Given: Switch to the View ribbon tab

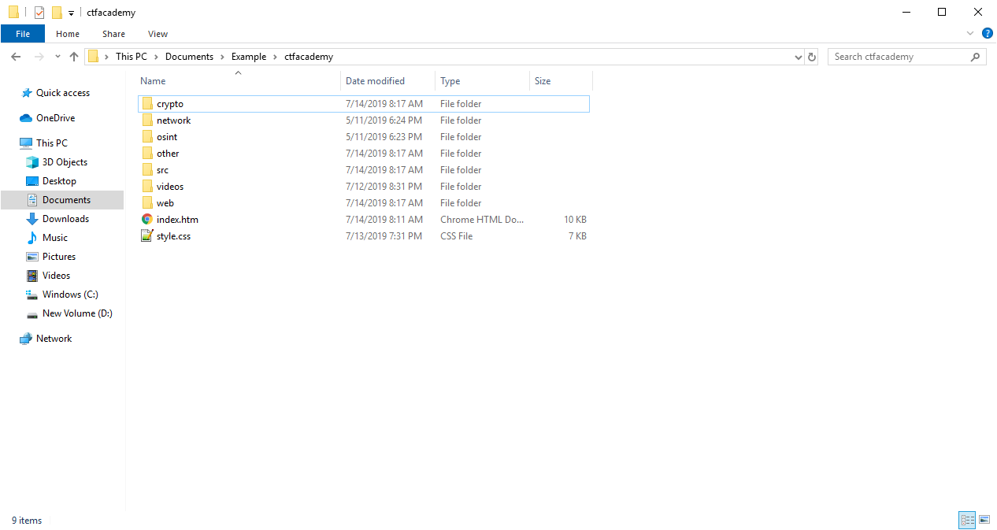Looking at the screenshot, I should 158,34.
